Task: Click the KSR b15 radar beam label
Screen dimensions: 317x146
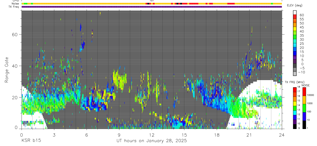Action: click(x=31, y=141)
